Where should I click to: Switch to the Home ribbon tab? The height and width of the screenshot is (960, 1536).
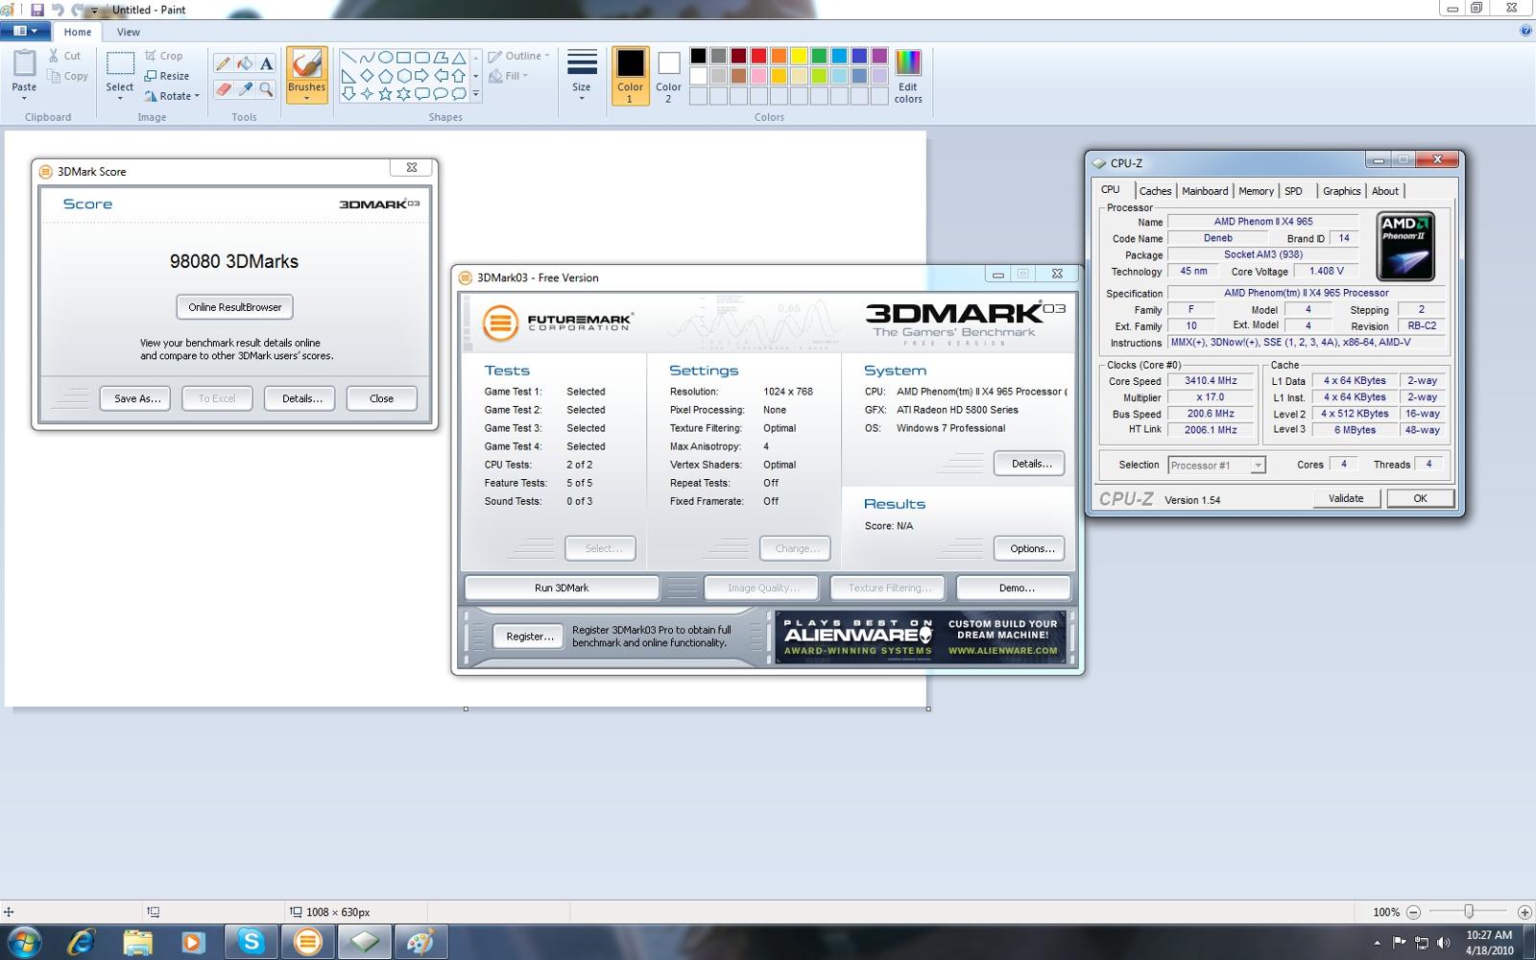pyautogui.click(x=78, y=32)
